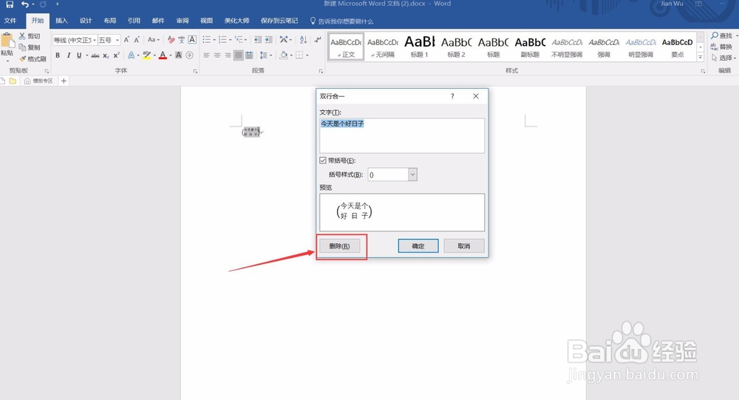739x400 pixels.
Task: Justify the paragraph text
Action: (x=239, y=55)
